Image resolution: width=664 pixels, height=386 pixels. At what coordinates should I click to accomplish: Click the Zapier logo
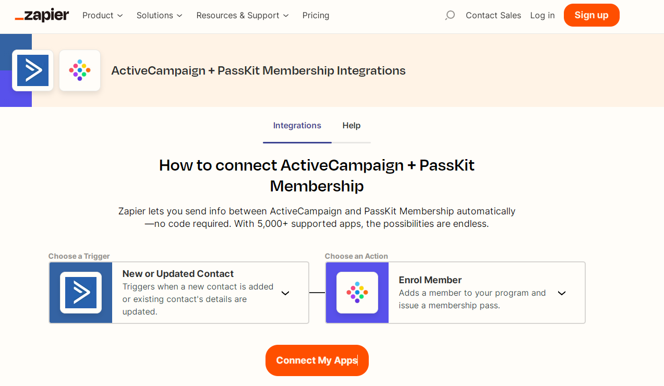point(42,16)
